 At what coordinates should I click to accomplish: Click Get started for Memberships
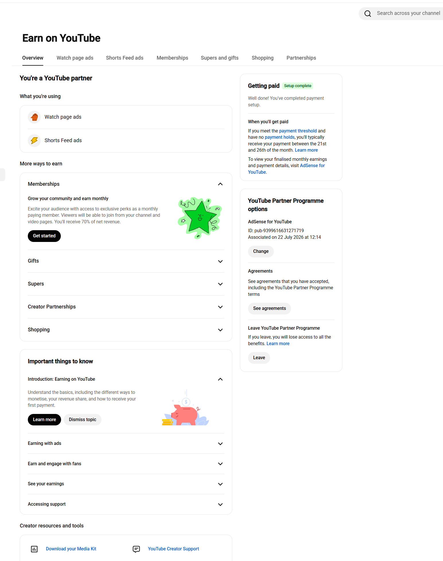(44, 236)
